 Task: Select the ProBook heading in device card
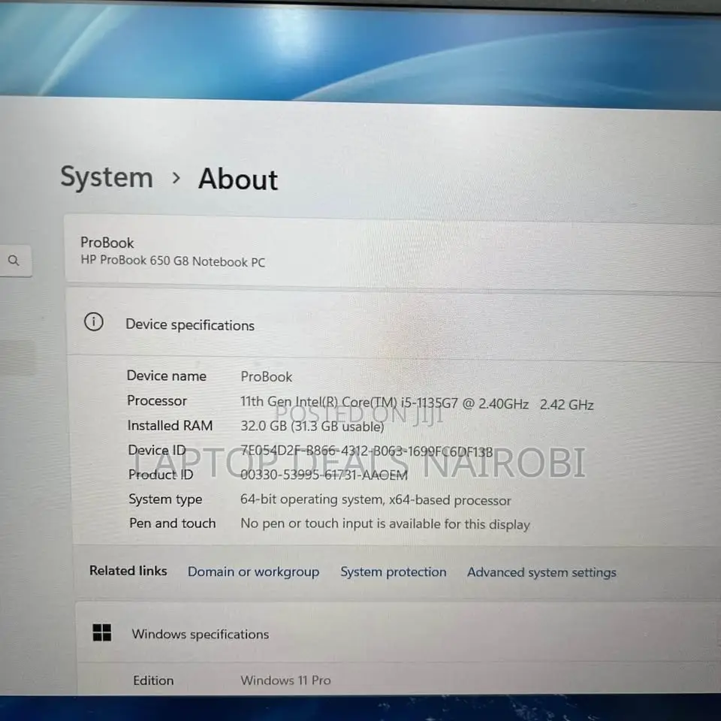coord(107,243)
